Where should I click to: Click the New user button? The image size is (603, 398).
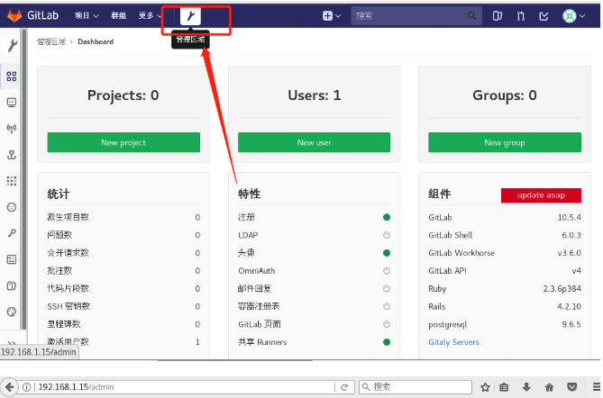(314, 142)
